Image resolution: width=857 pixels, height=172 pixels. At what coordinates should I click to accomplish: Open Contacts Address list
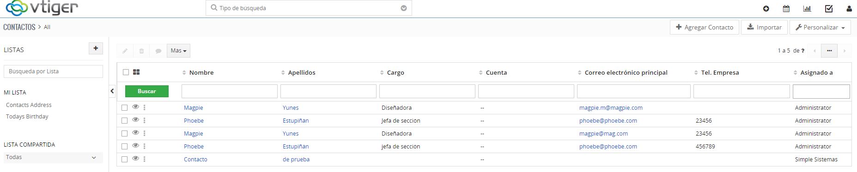[x=29, y=105]
